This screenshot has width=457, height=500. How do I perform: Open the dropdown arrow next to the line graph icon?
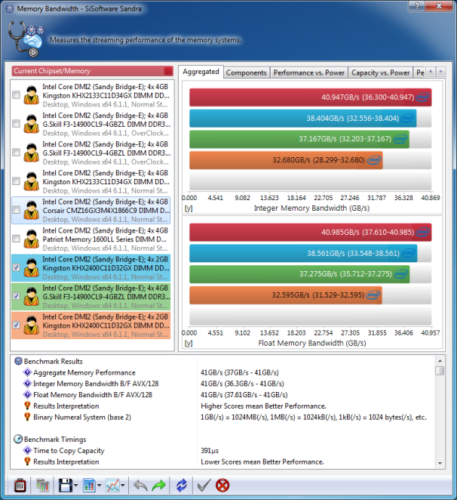(123, 486)
